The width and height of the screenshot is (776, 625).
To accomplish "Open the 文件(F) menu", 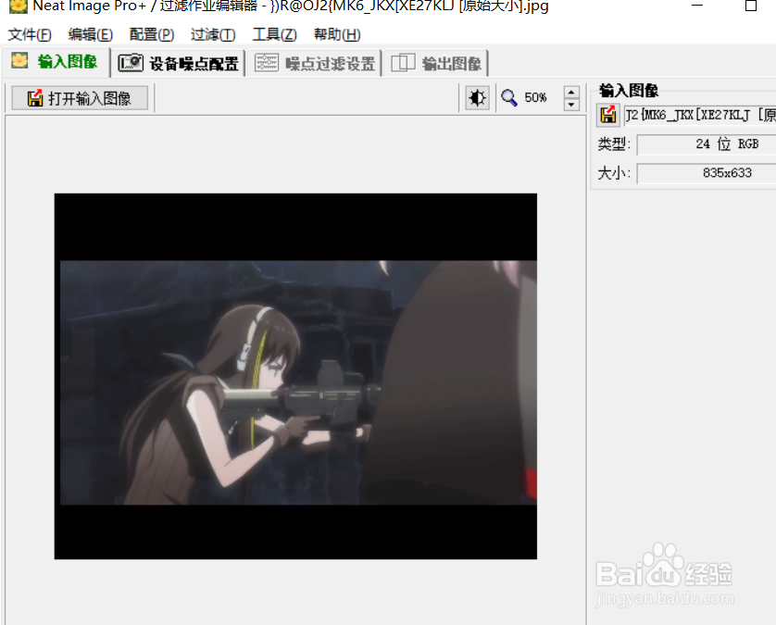I will [30, 34].
